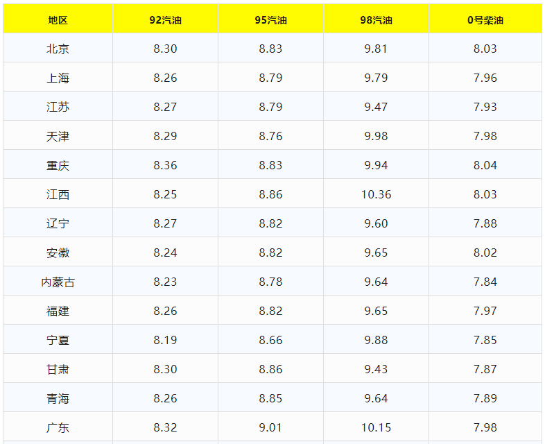Screen dimensions: 545x444
Task: Select 江苏 98汽油 price 9.47
Action: click(376, 108)
